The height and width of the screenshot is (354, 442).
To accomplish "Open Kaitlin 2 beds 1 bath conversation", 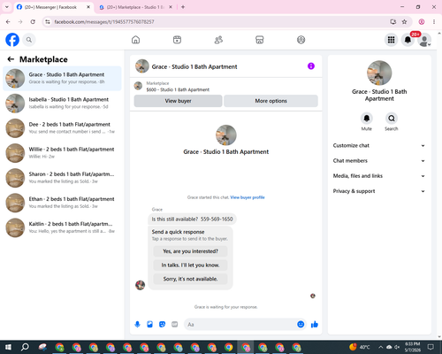I will click(x=62, y=227).
